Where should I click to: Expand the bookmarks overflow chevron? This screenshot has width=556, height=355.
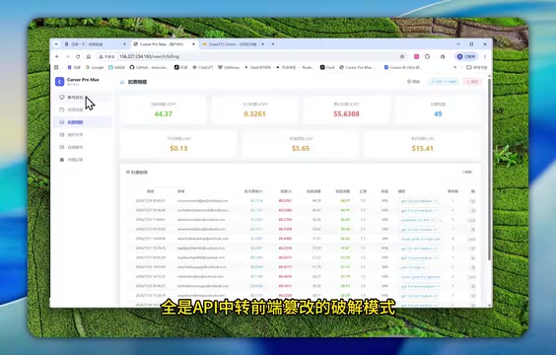[x=454, y=67]
